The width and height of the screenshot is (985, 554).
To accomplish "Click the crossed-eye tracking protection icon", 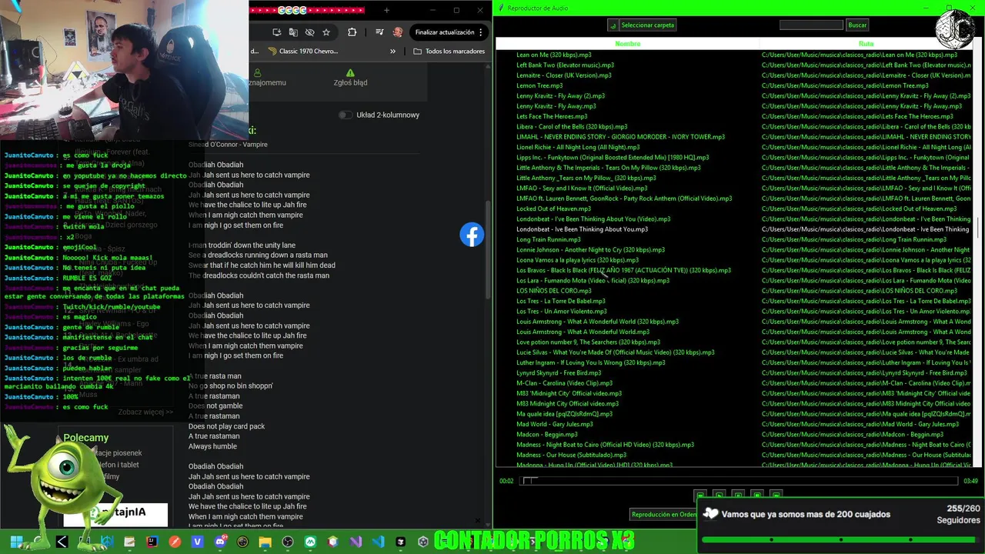I will [309, 32].
